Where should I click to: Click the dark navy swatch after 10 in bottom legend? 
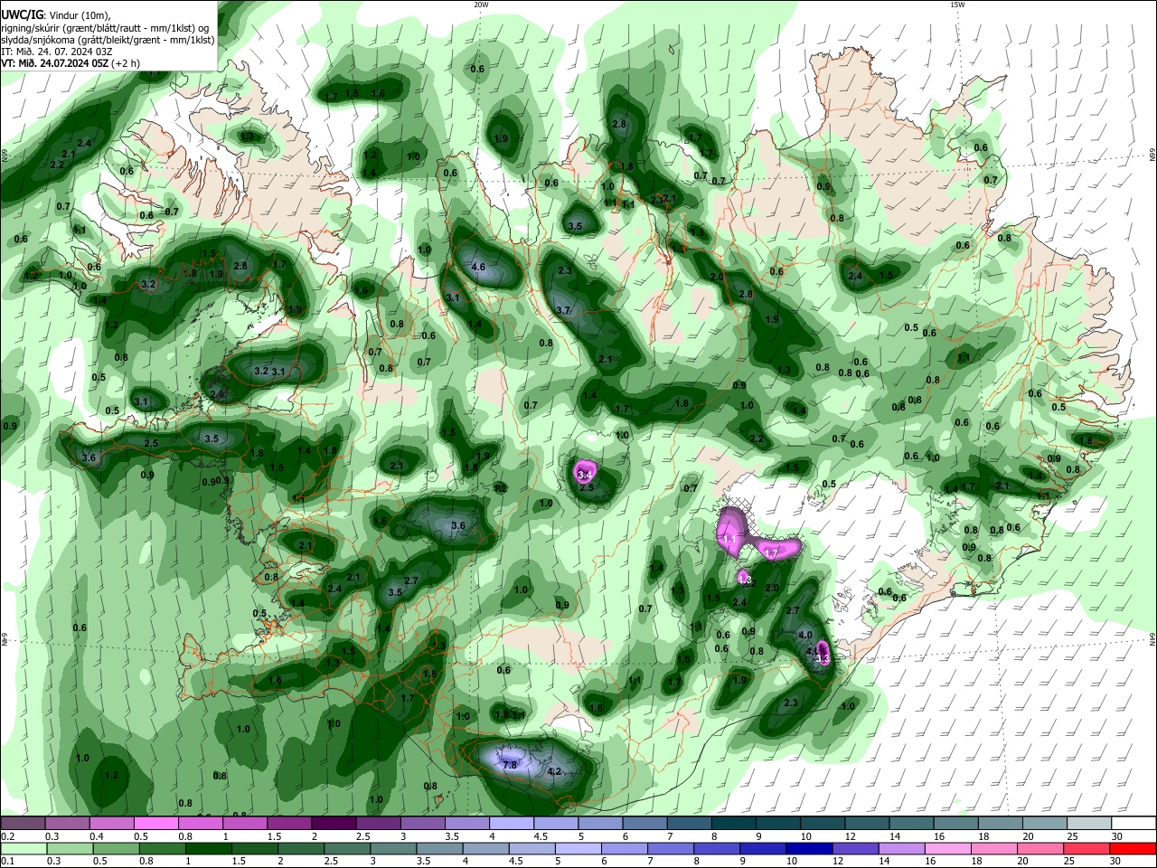tap(809, 848)
